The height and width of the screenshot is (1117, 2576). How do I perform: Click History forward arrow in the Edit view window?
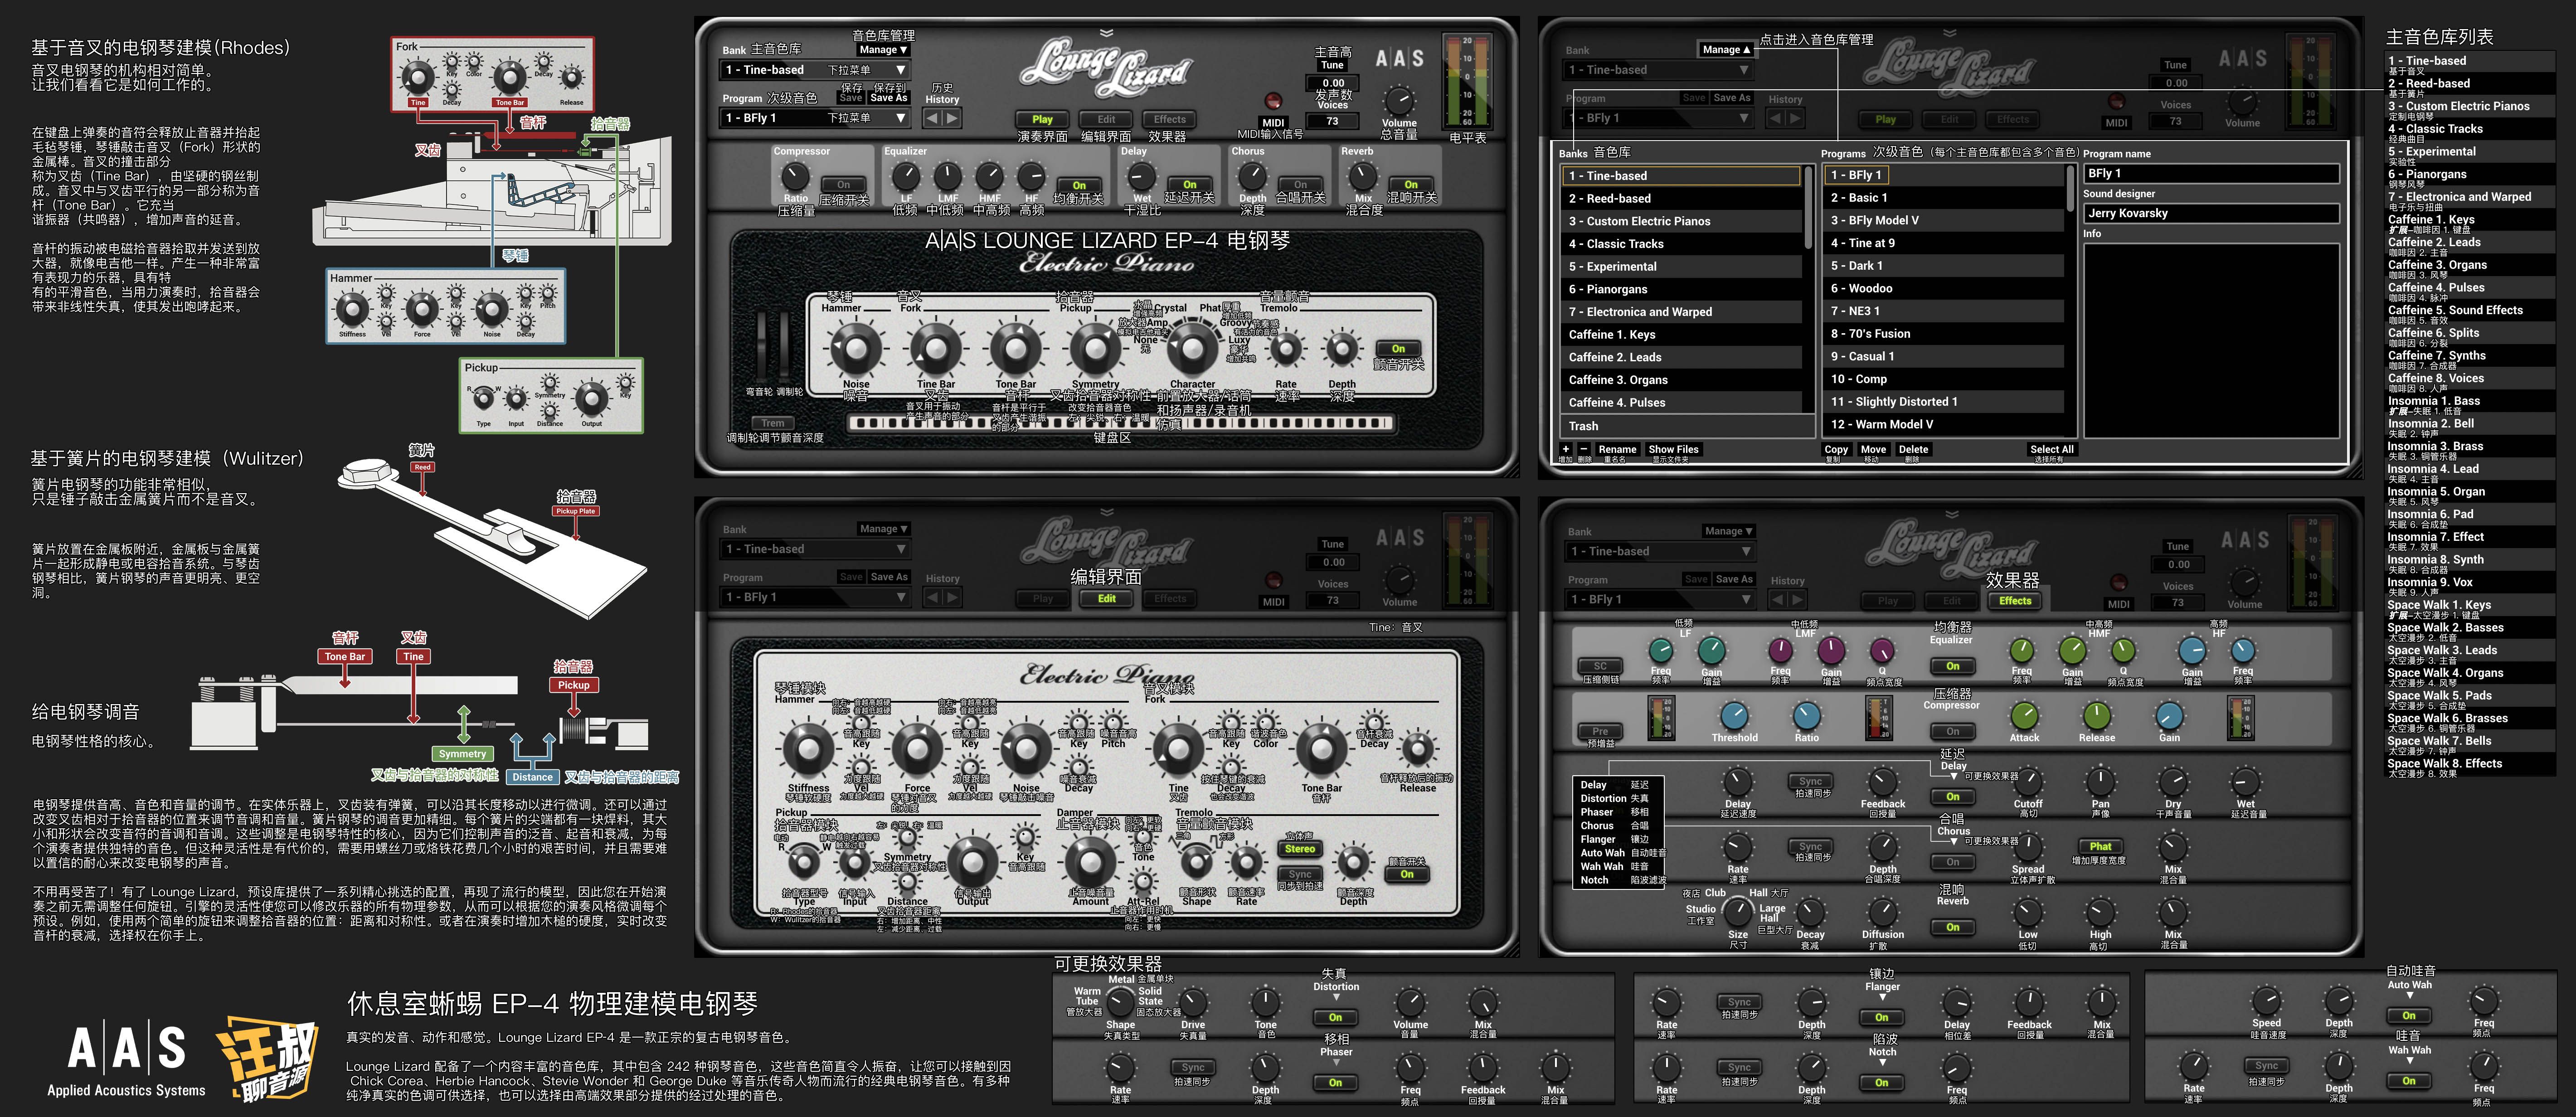(x=952, y=598)
